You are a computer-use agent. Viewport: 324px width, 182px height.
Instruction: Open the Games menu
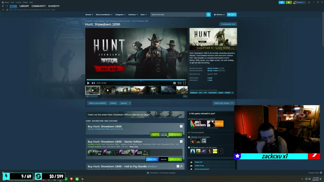(25, 2)
